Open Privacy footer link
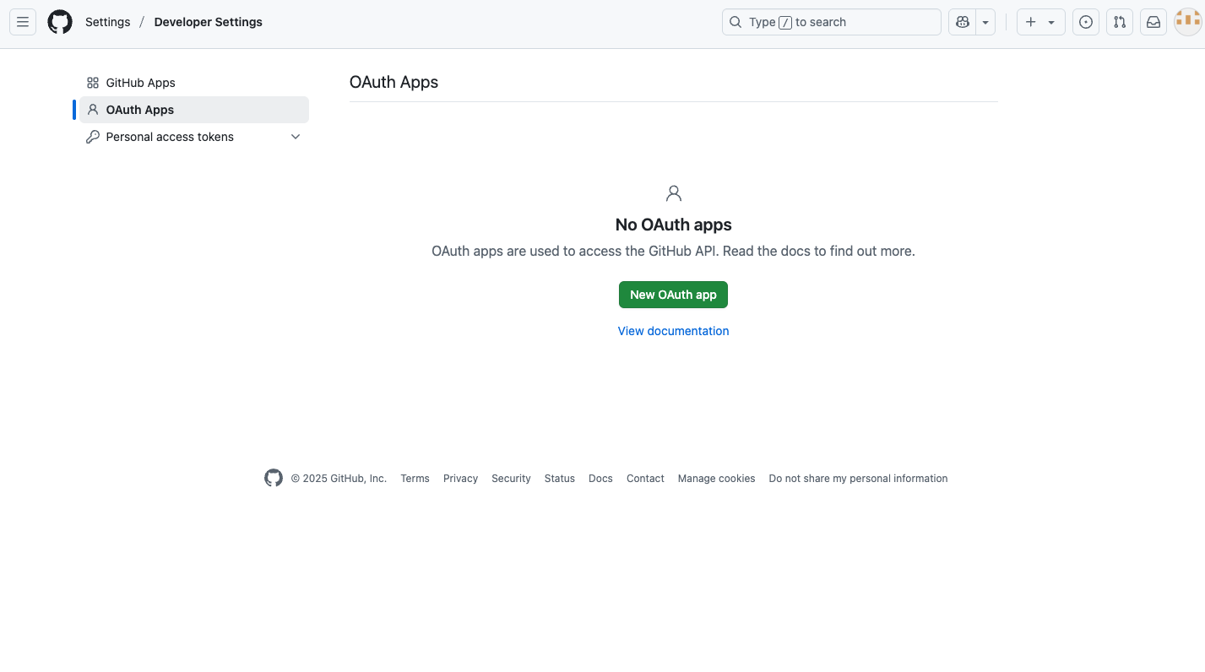 [x=460, y=479]
